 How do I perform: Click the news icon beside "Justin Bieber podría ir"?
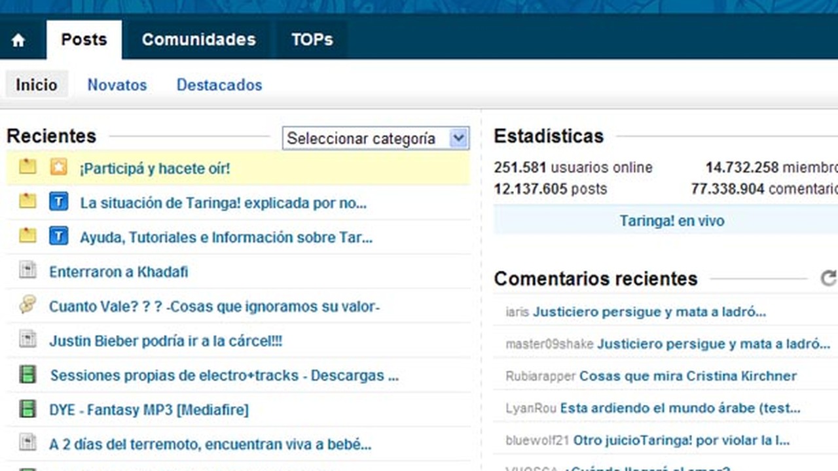(27, 340)
